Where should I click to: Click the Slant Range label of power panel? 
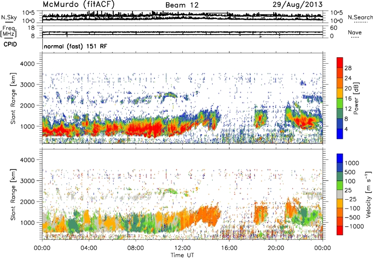point(13,98)
